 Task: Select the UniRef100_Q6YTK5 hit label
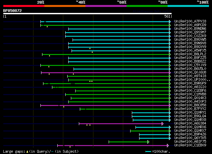(190, 138)
